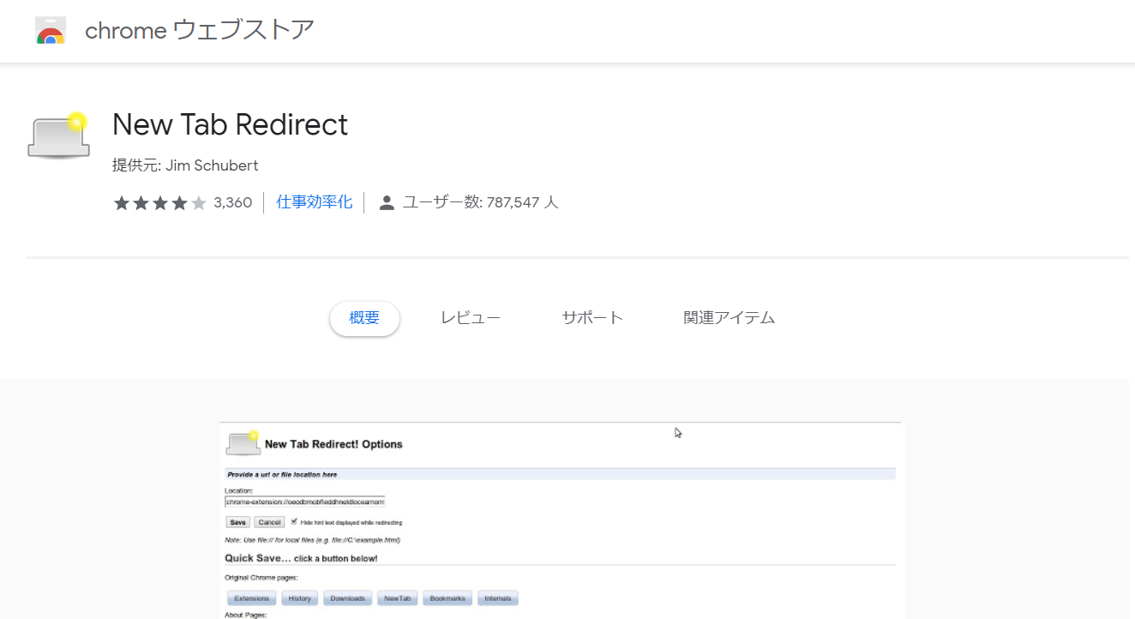Open the chrome ウェブストア home title
1135x619 pixels.
200,31
